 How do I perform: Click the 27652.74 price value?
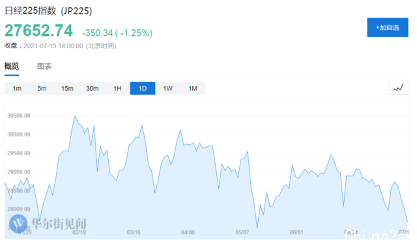[38, 31]
